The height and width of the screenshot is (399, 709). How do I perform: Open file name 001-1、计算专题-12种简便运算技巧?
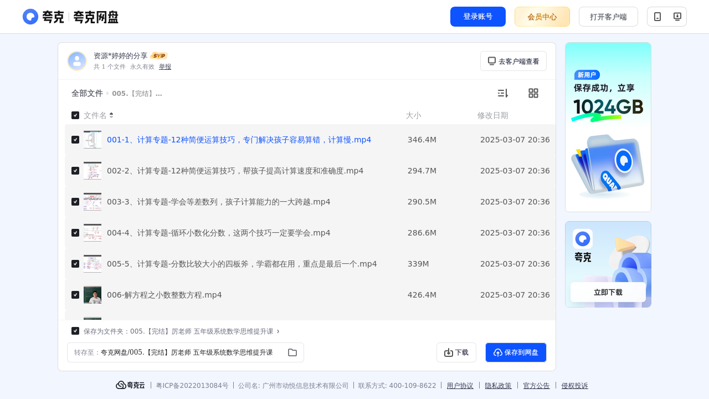(x=239, y=140)
